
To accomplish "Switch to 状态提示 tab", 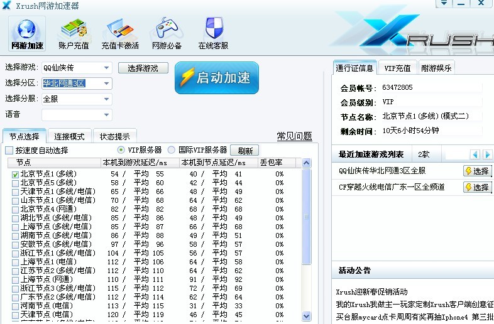I will pos(114,136).
